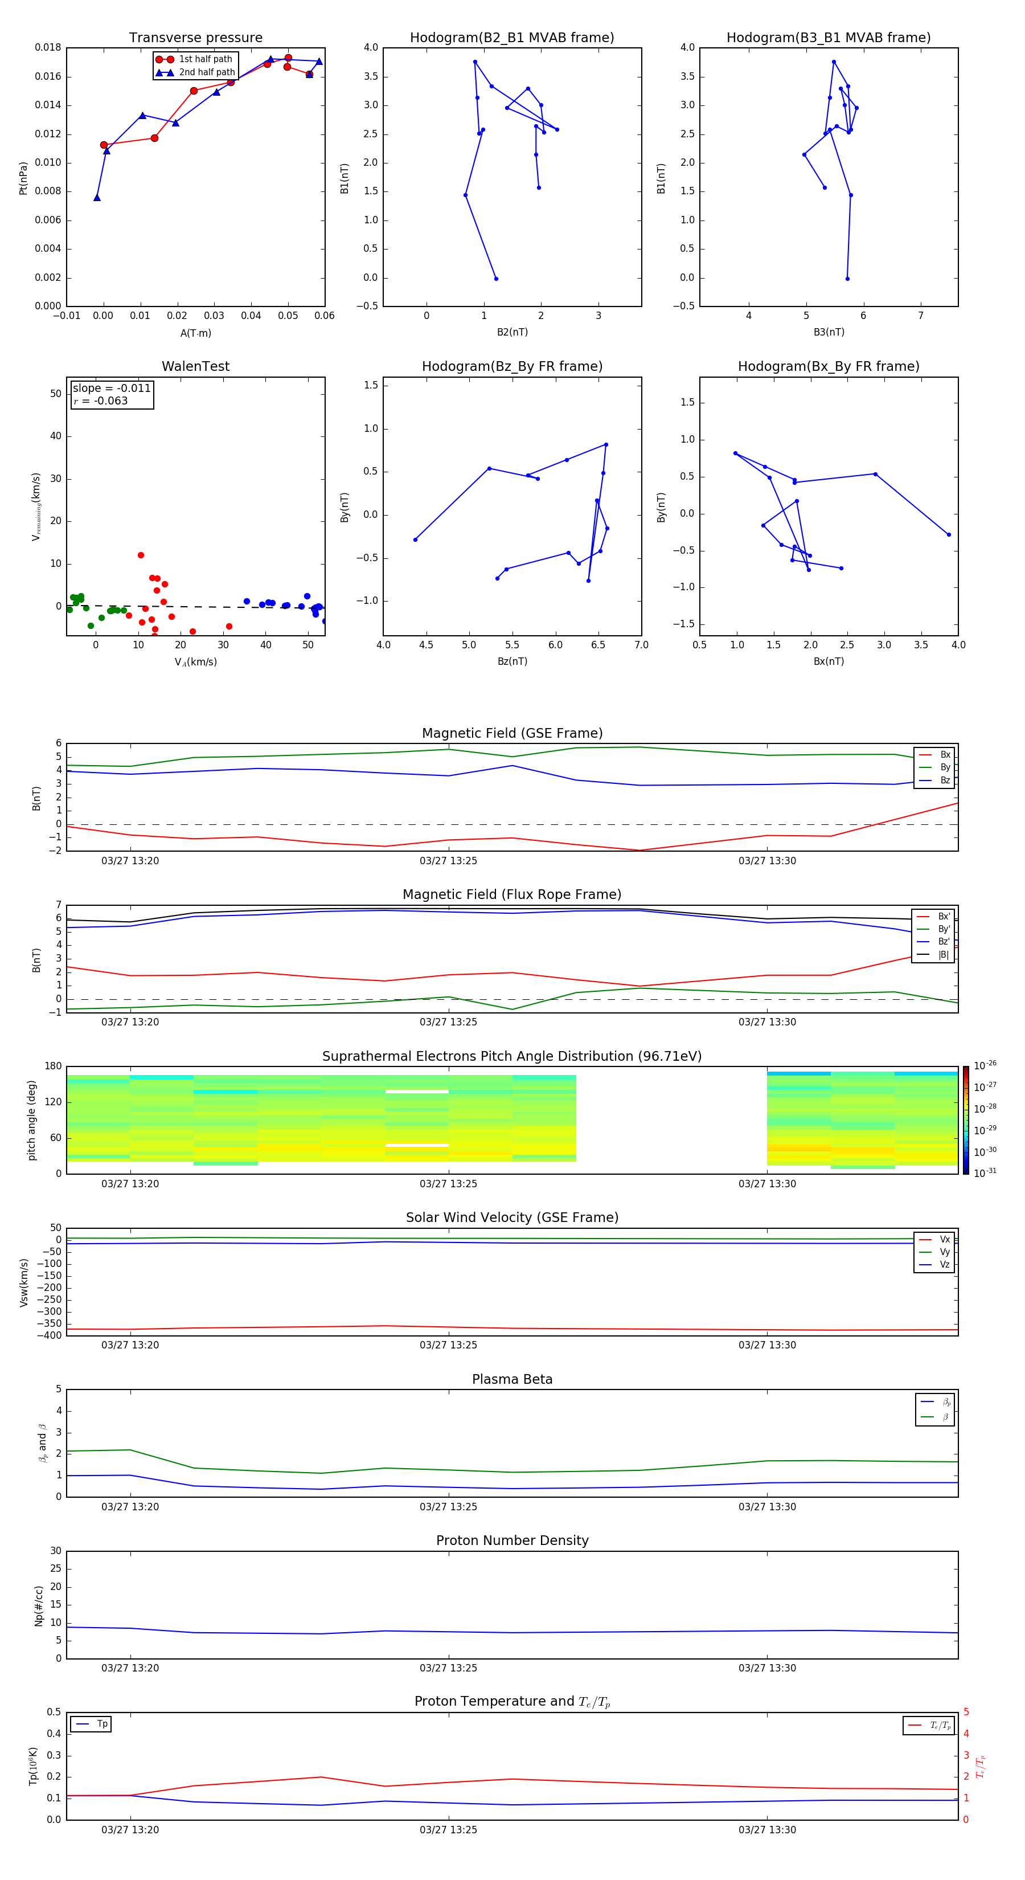Image resolution: width=1025 pixels, height=1880 pixels.
Task: Click the Bx' entry in Flux Rope legend
Action: click(x=934, y=917)
